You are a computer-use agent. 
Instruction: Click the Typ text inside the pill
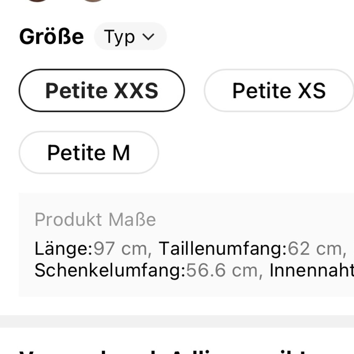[119, 37]
